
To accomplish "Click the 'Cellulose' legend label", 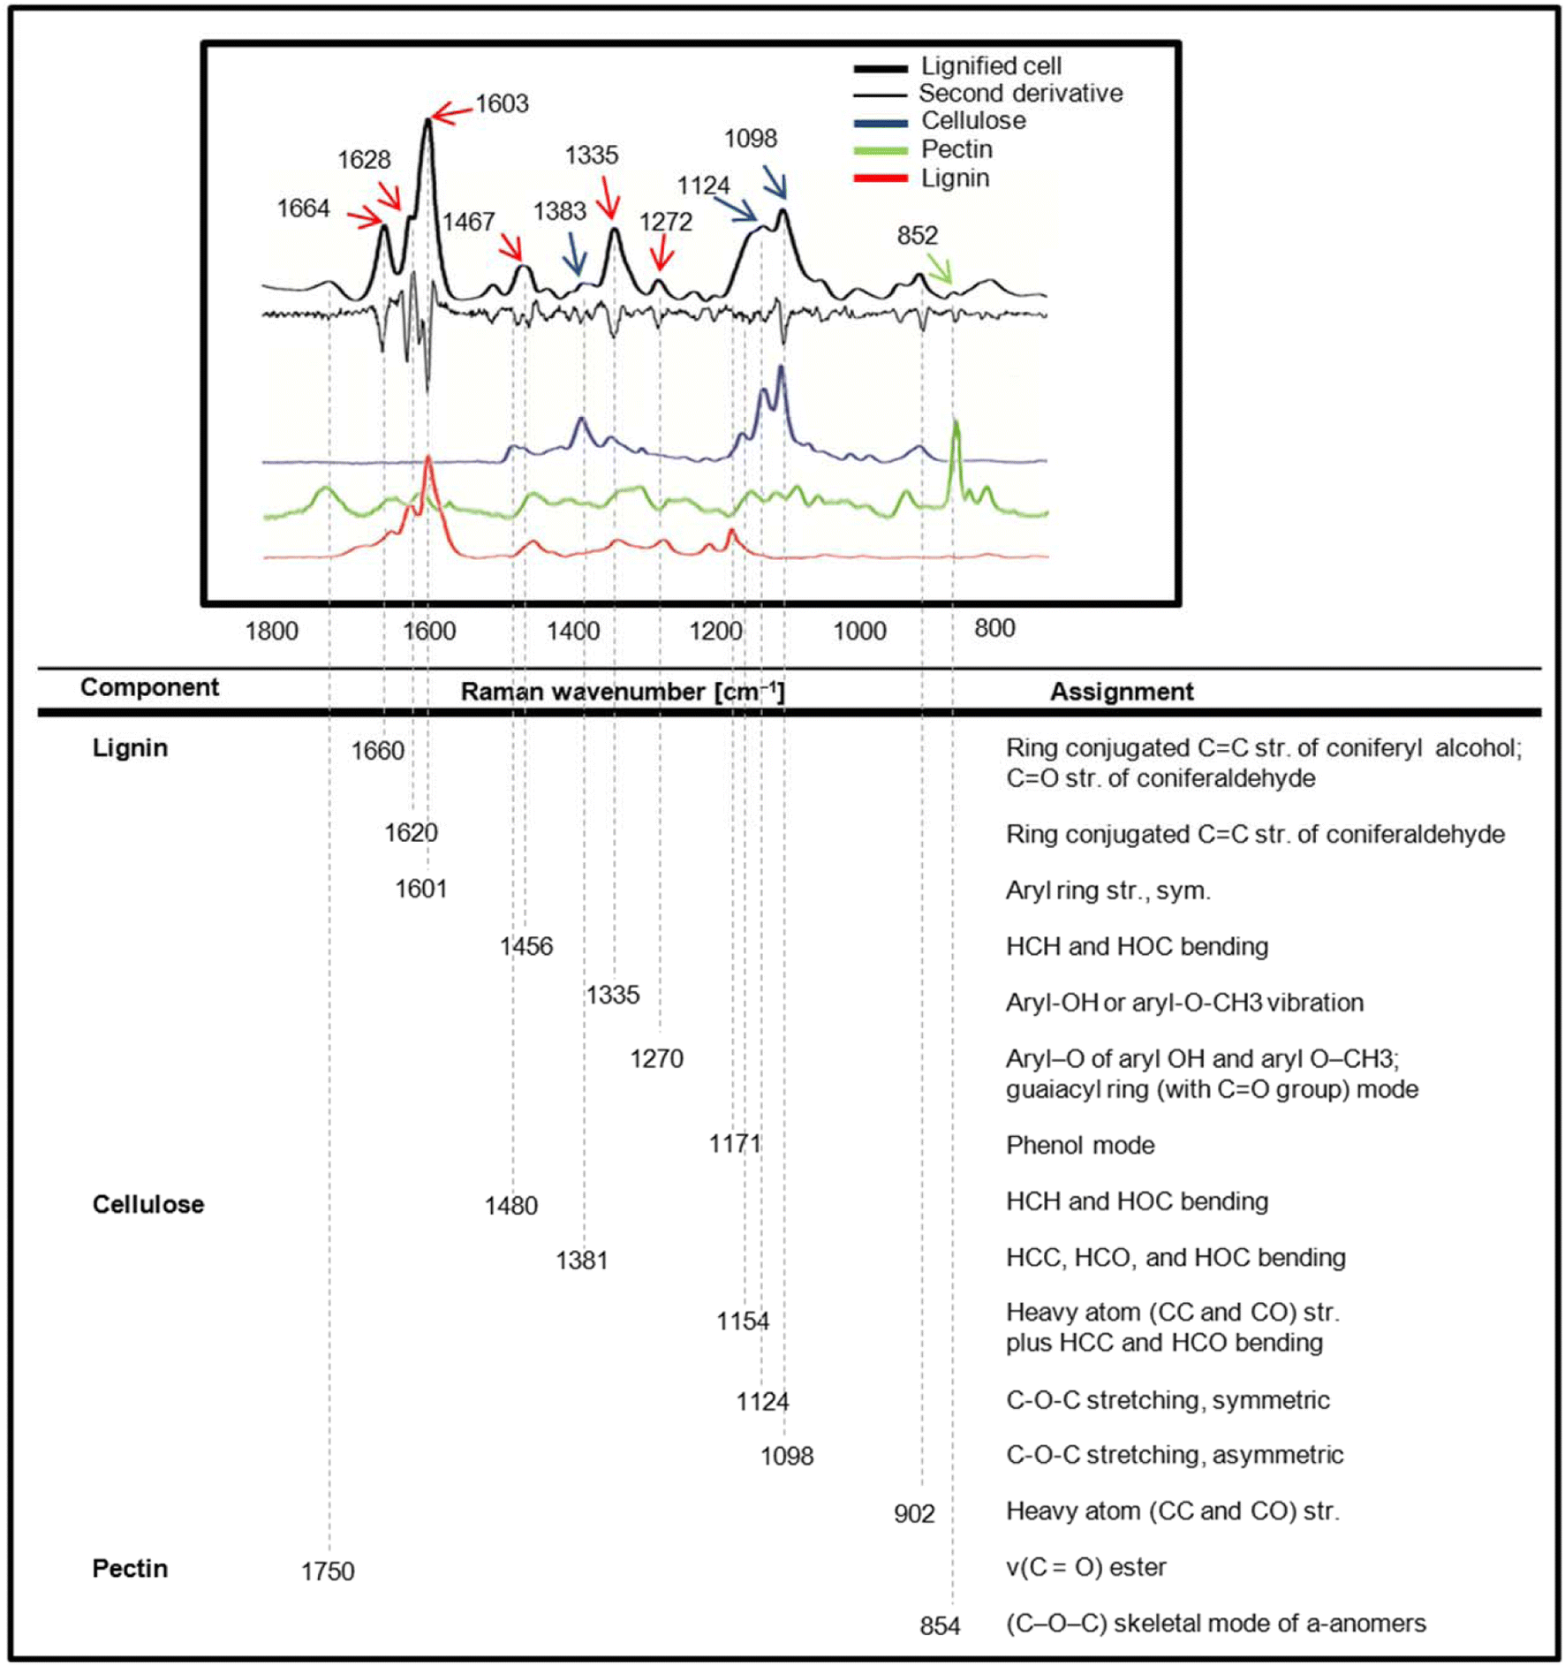I will point(973,121).
